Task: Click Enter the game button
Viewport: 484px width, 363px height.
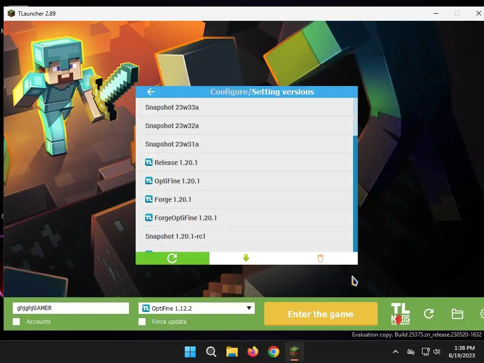Action: point(321,314)
